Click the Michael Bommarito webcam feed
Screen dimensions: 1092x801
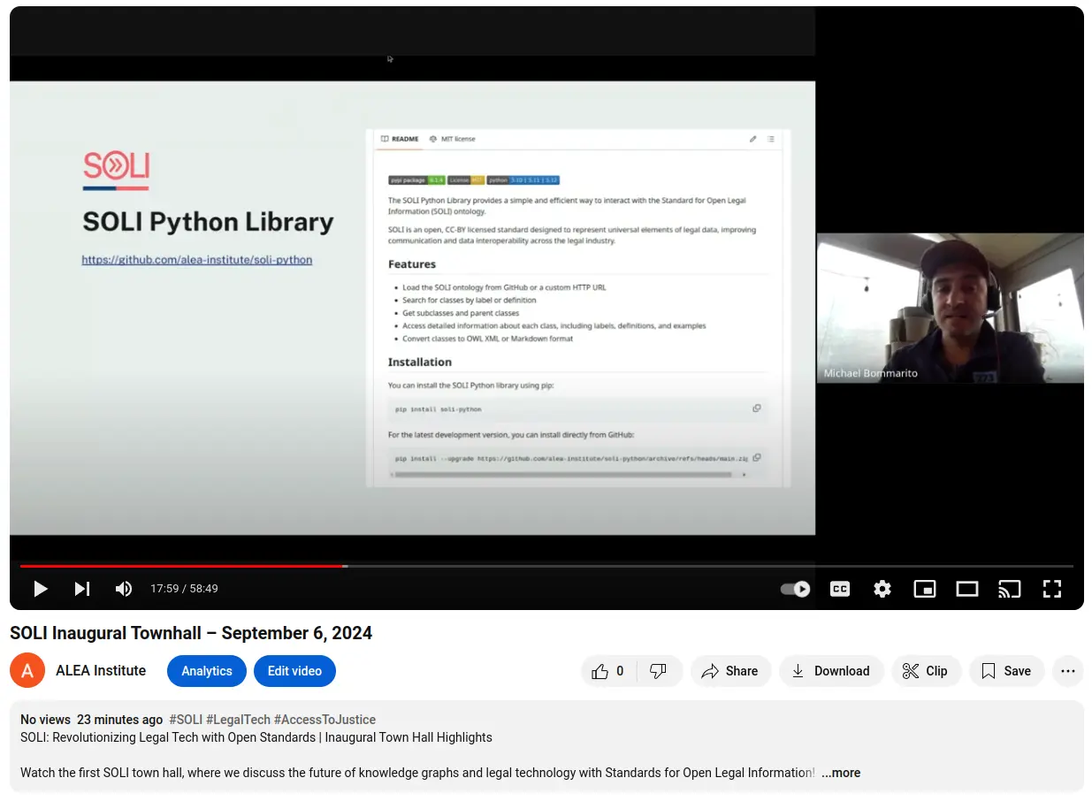click(x=951, y=308)
